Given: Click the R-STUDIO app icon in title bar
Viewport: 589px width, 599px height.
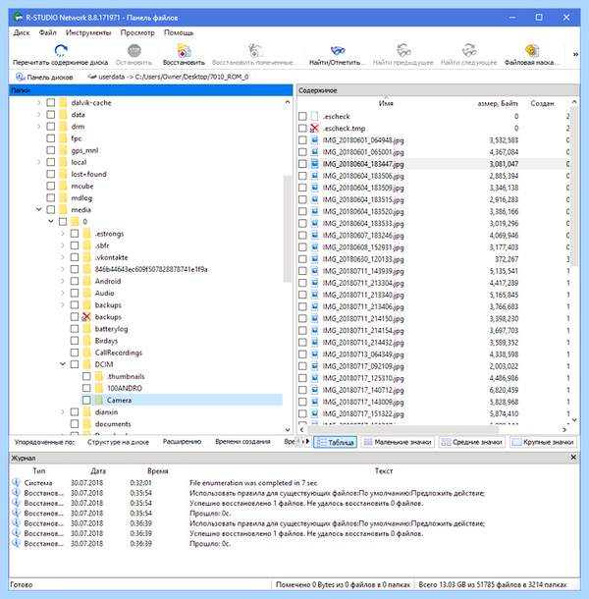Looking at the screenshot, I should [18, 18].
